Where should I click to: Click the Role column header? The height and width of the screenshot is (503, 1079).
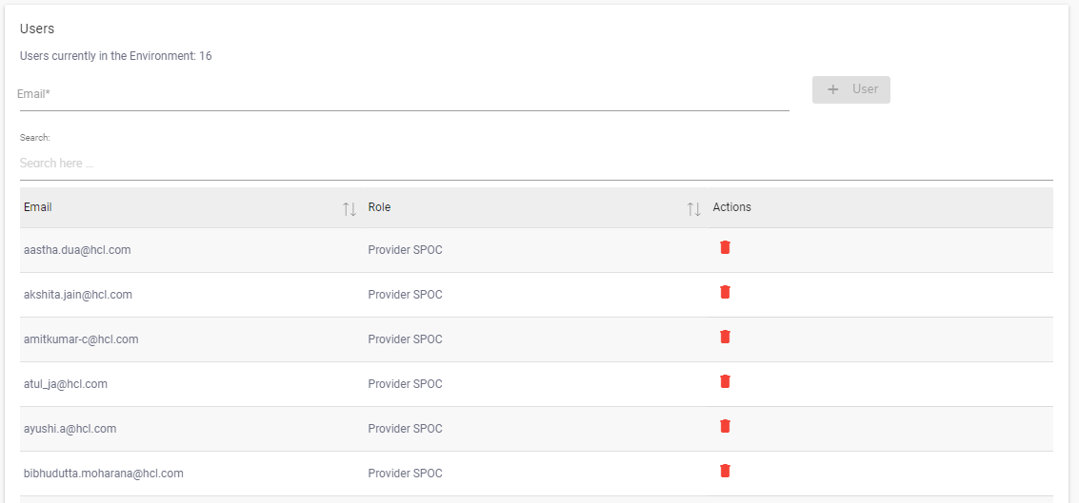pos(379,207)
